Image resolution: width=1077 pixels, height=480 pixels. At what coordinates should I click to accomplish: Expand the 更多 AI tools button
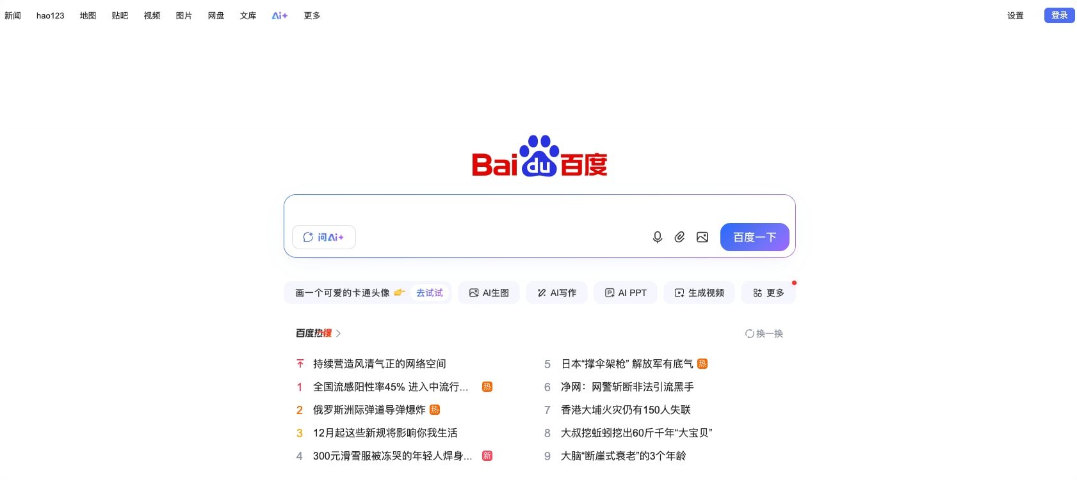pos(768,293)
